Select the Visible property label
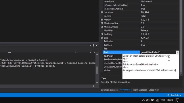The image size is (184, 103). (x=107, y=70)
